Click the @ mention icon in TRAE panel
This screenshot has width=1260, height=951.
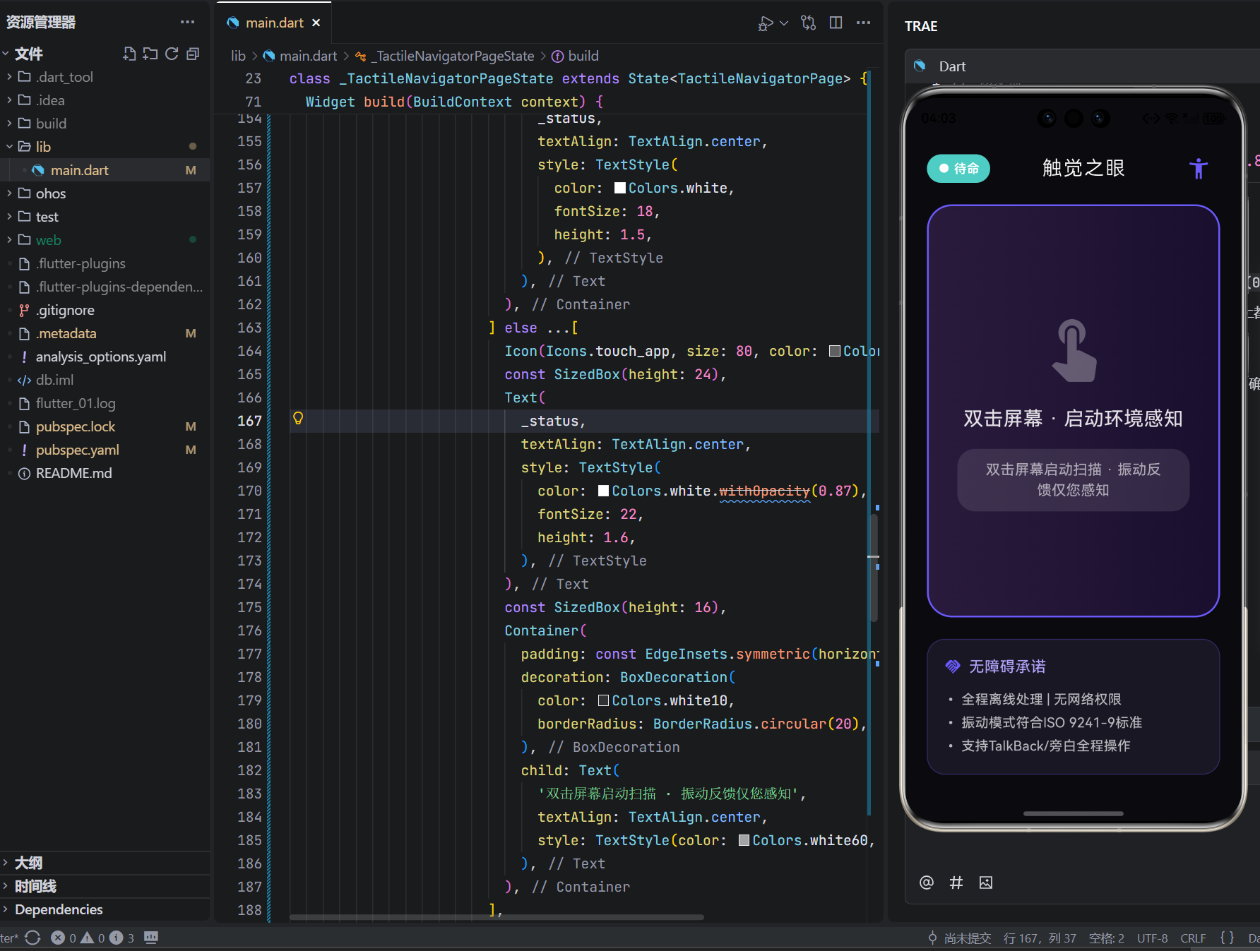[x=927, y=882]
